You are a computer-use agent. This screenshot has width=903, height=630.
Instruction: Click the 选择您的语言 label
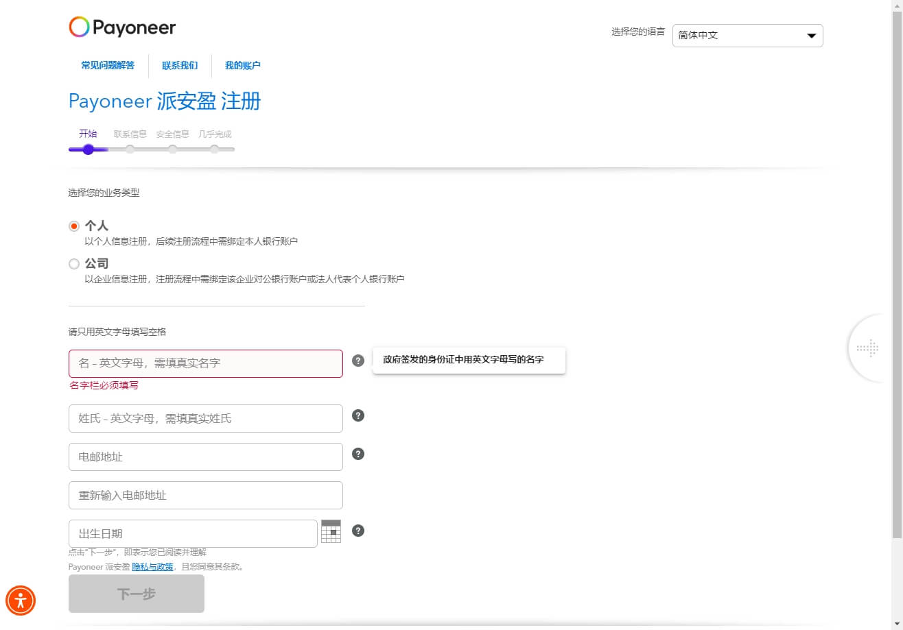coord(638,32)
